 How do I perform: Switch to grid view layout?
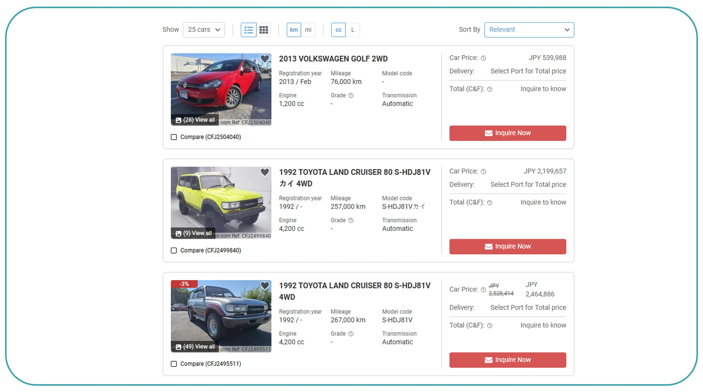[x=263, y=29]
